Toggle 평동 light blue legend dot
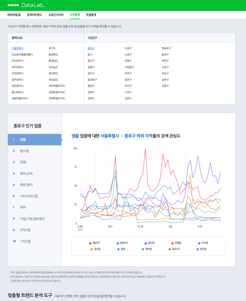246x301 pixels. coord(118,249)
